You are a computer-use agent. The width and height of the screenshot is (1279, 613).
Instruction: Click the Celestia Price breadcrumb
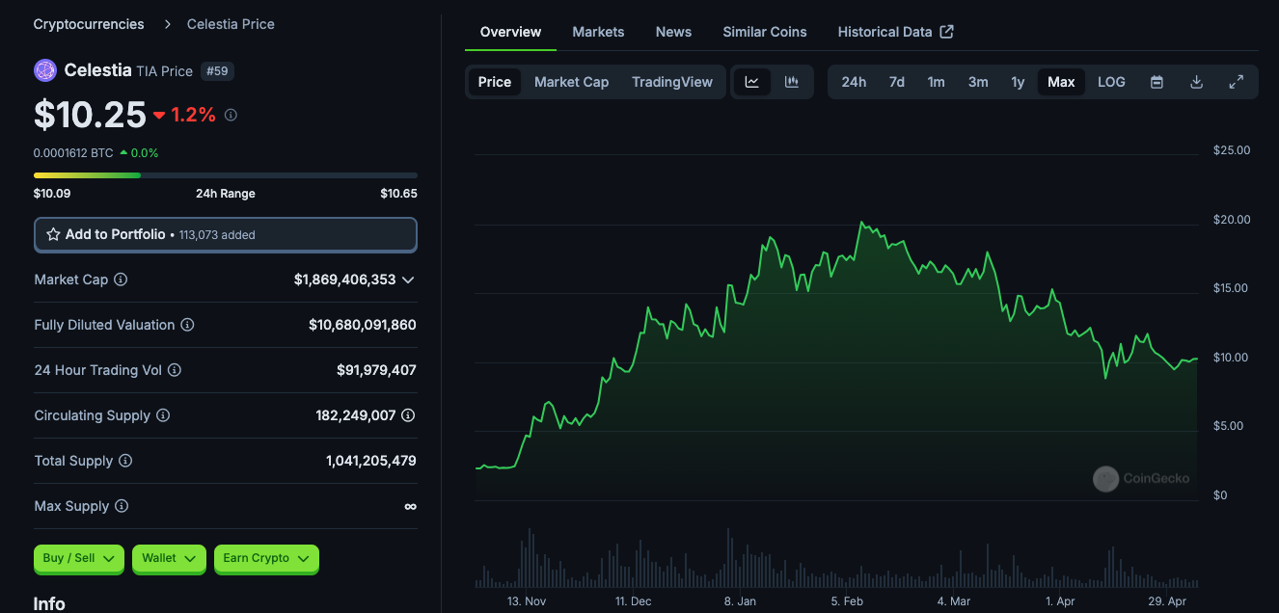231,24
